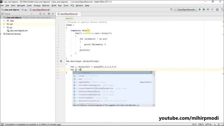Open Search Everywhere magnifier icon
Viewport: 224px width, 126px height.
pyautogui.click(x=222, y=9)
